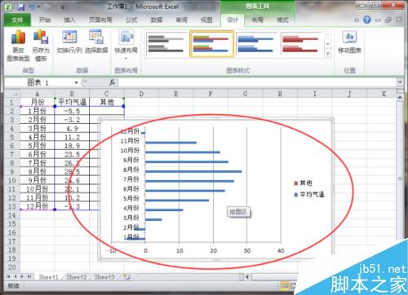The image size is (408, 295).
Task: Click the Undo icon in quick access toolbar
Action: click(33, 7)
